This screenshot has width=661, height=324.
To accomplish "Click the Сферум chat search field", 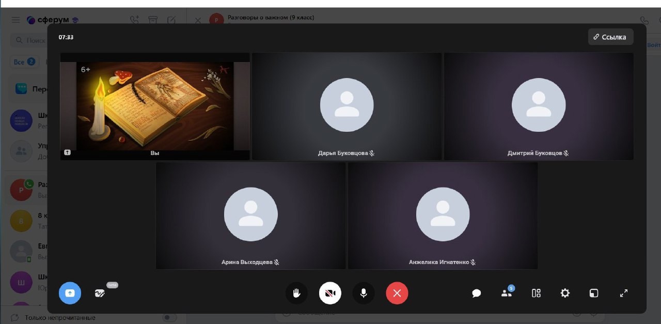I will click(x=29, y=40).
